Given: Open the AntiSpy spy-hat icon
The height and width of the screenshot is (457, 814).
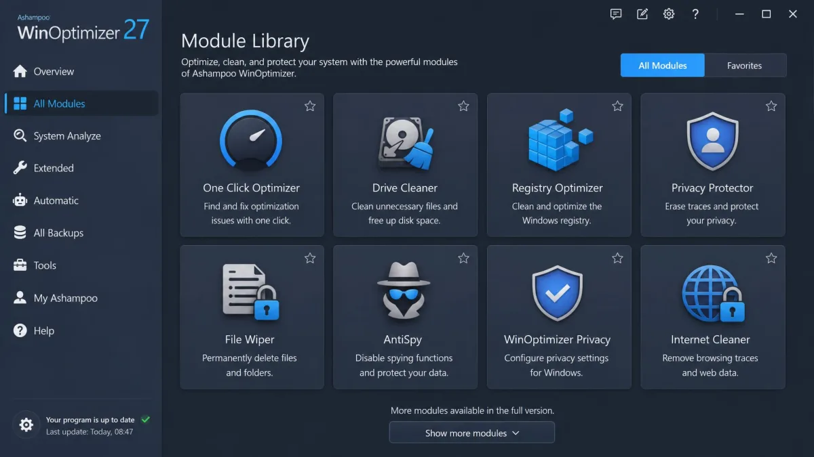Looking at the screenshot, I should [x=405, y=291].
